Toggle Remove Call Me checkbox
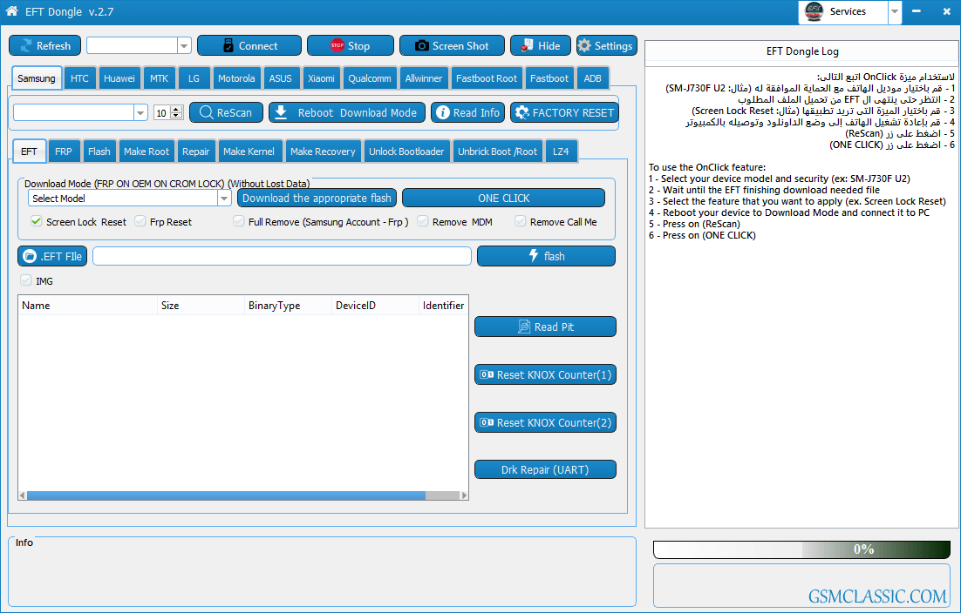Viewport: 961px width, 613px height. [521, 221]
